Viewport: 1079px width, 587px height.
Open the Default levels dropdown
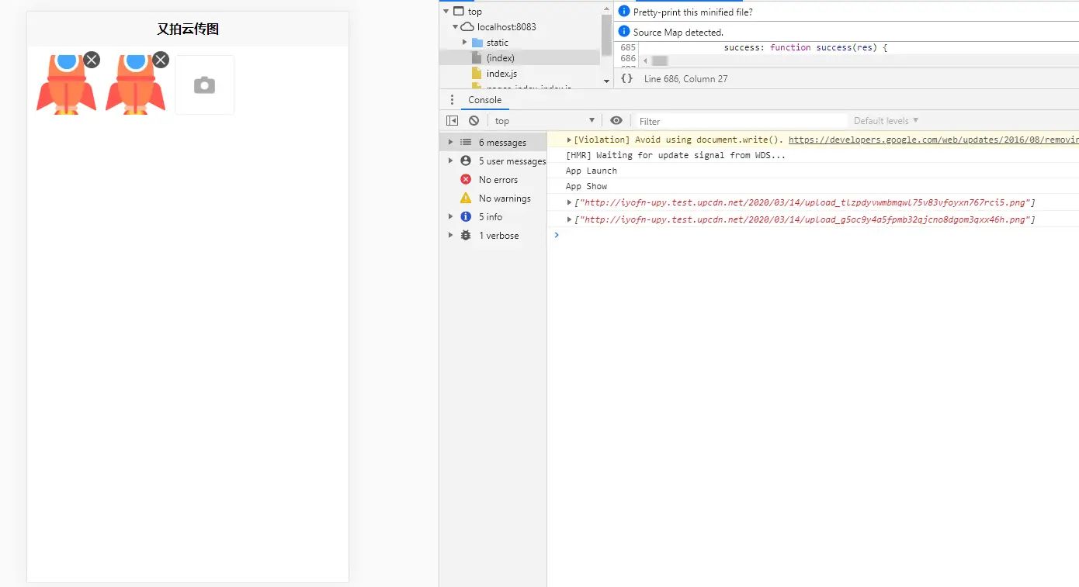tap(886, 121)
